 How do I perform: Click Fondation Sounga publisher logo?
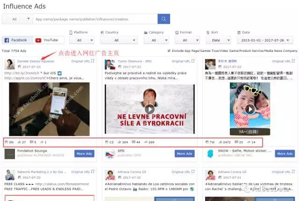(x=10, y=153)
